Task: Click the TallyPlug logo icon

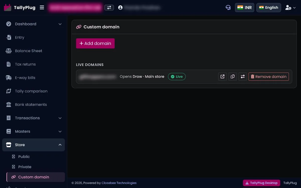Action: tap(8, 8)
